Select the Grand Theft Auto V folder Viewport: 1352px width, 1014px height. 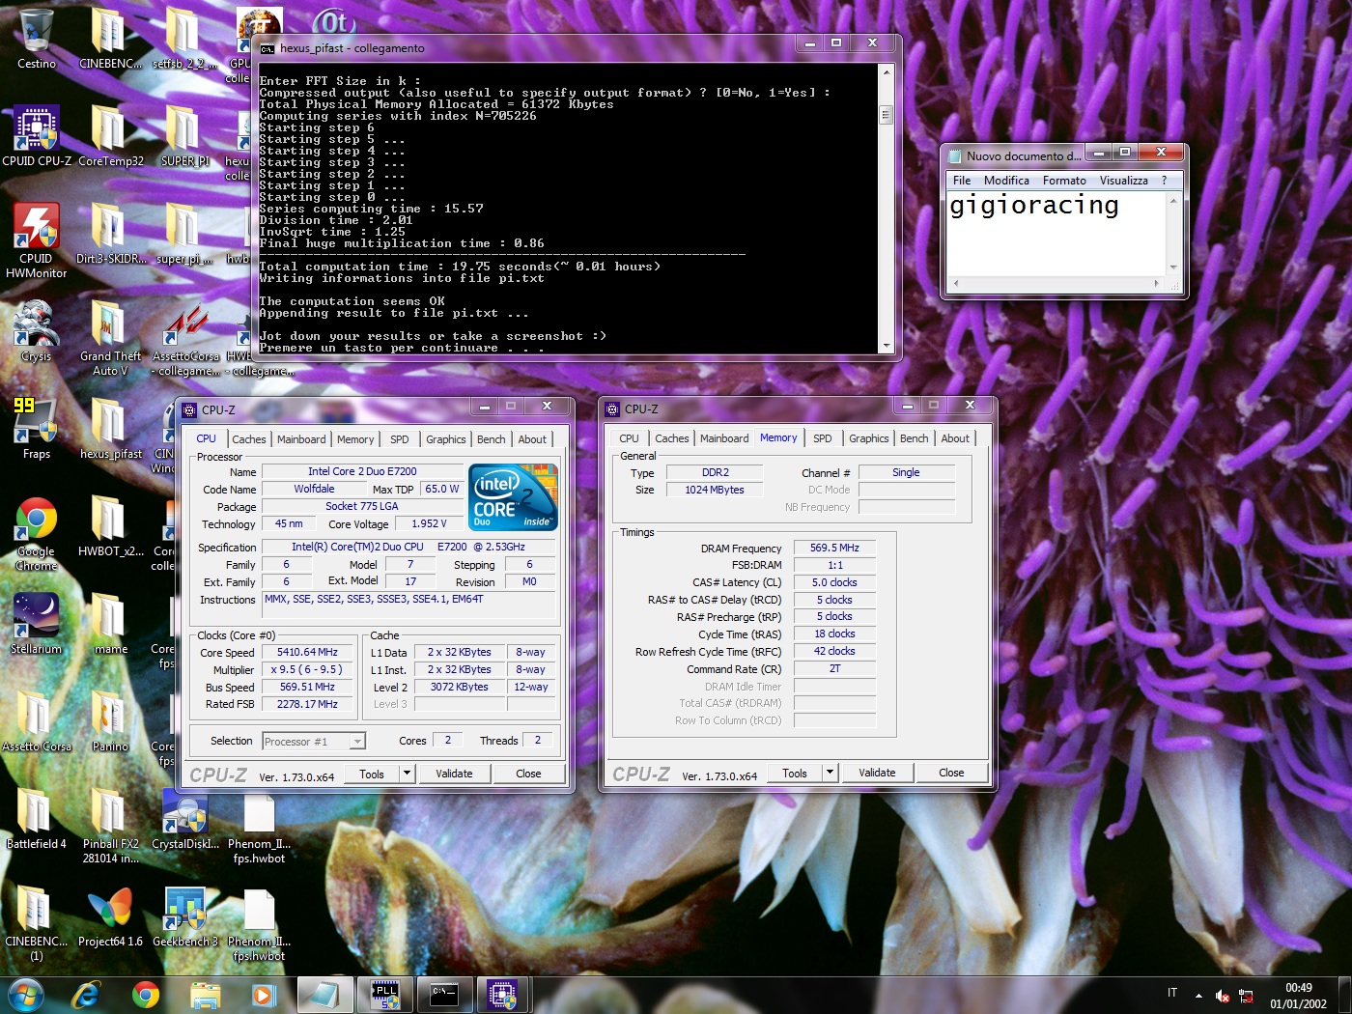pyautogui.click(x=110, y=338)
